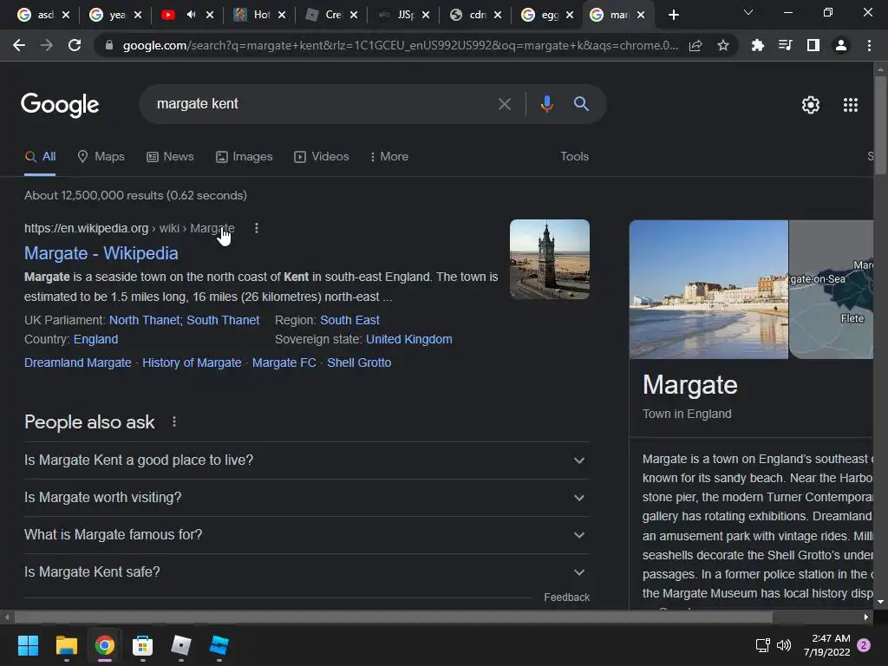Open options dots beside People also ask
The width and height of the screenshot is (888, 666).
[x=173, y=422]
